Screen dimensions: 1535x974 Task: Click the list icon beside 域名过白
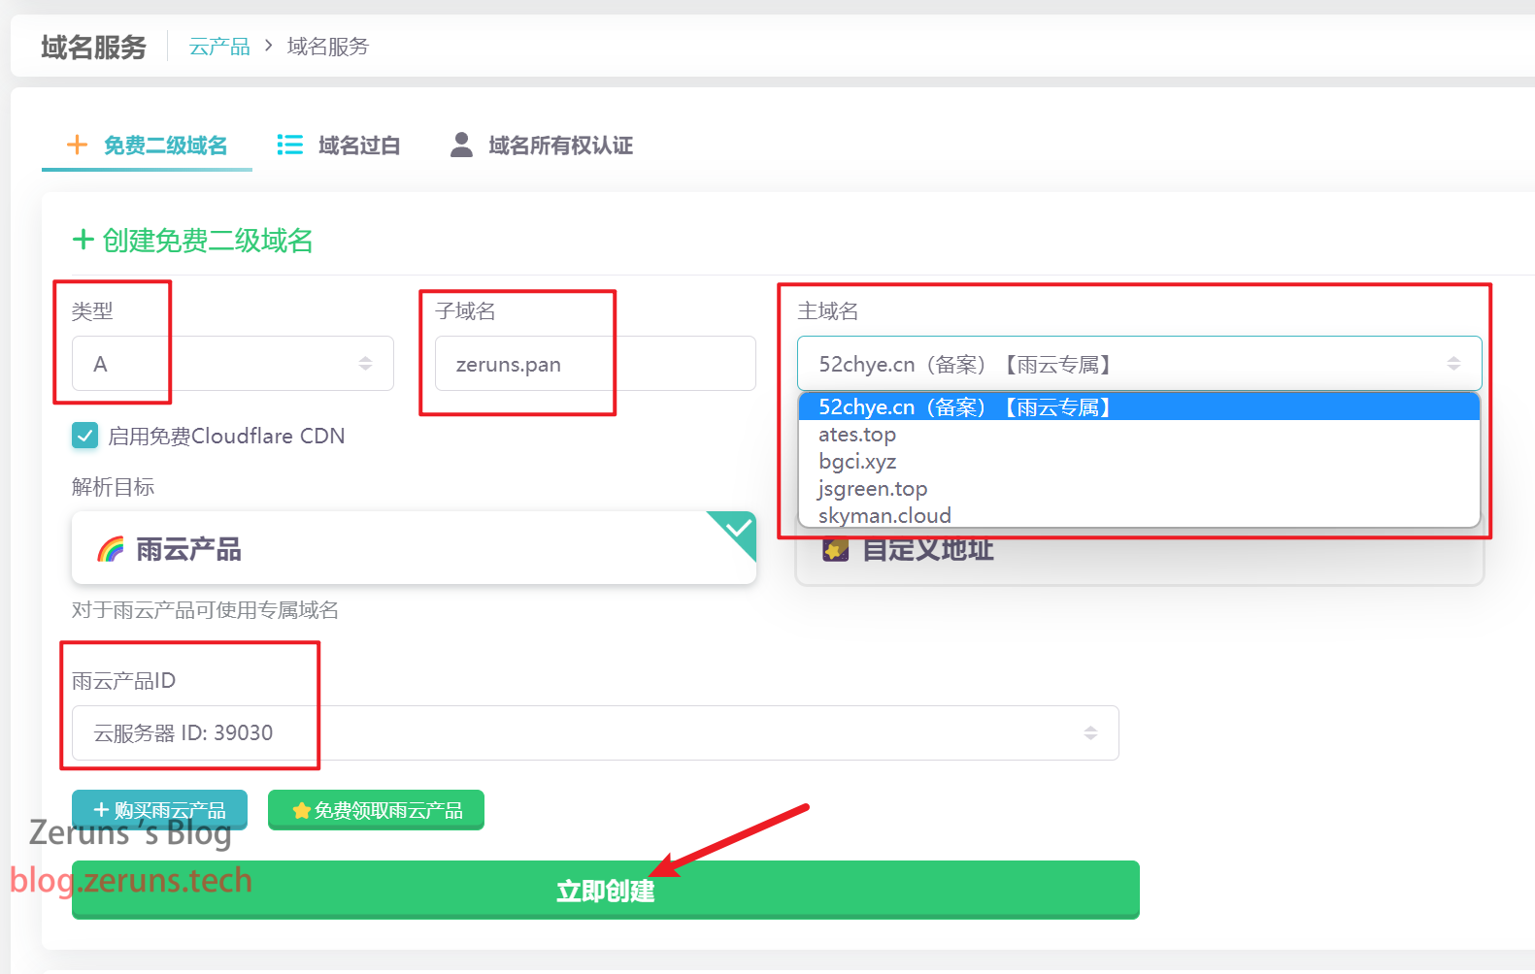(289, 145)
